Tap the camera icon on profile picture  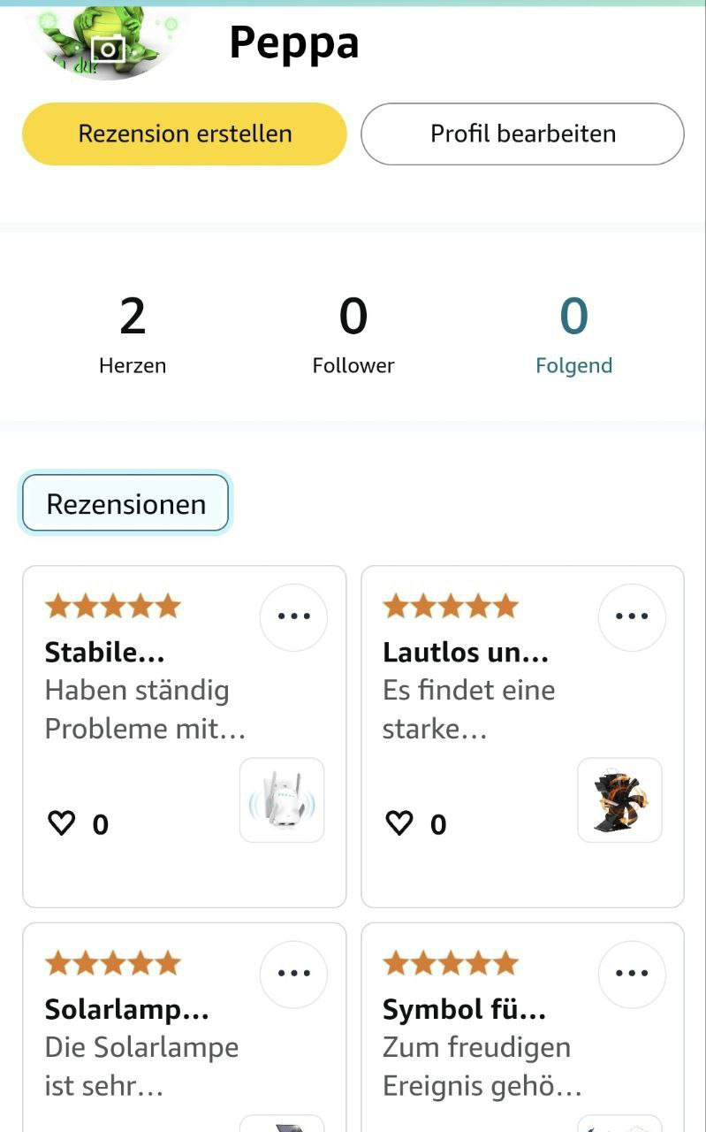pyautogui.click(x=109, y=48)
